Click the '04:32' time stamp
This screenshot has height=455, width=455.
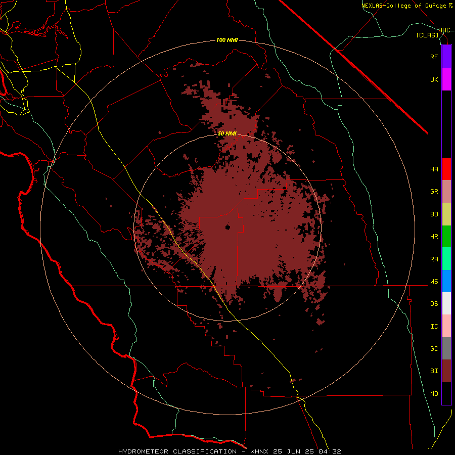[x=330, y=451]
